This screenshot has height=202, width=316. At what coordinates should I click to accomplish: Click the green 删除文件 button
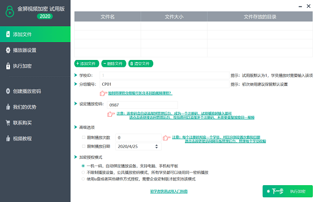point(114,64)
